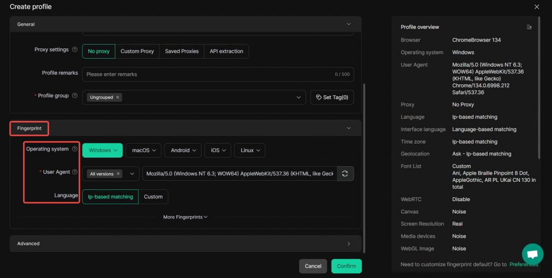Open the Preferences link

[x=523, y=265]
